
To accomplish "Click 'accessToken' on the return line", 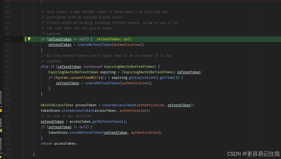I will click(x=65, y=144).
